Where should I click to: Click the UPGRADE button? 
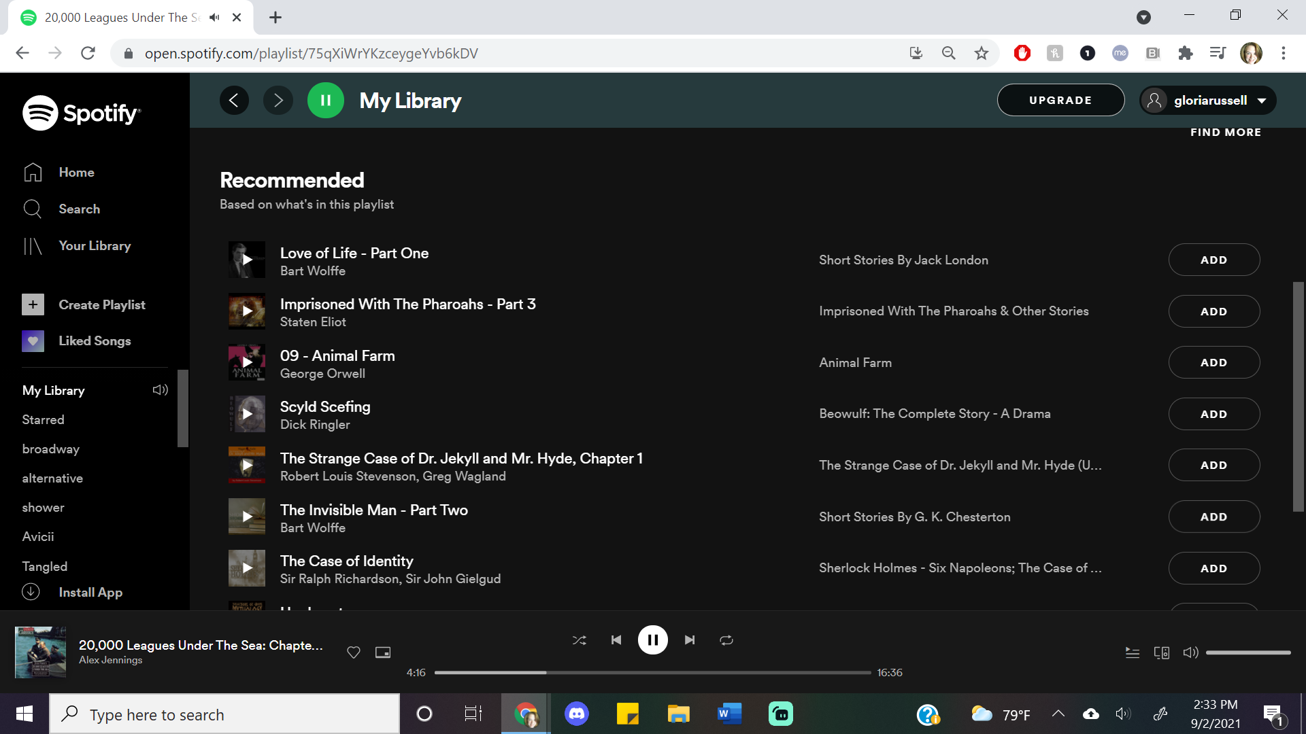tap(1060, 101)
